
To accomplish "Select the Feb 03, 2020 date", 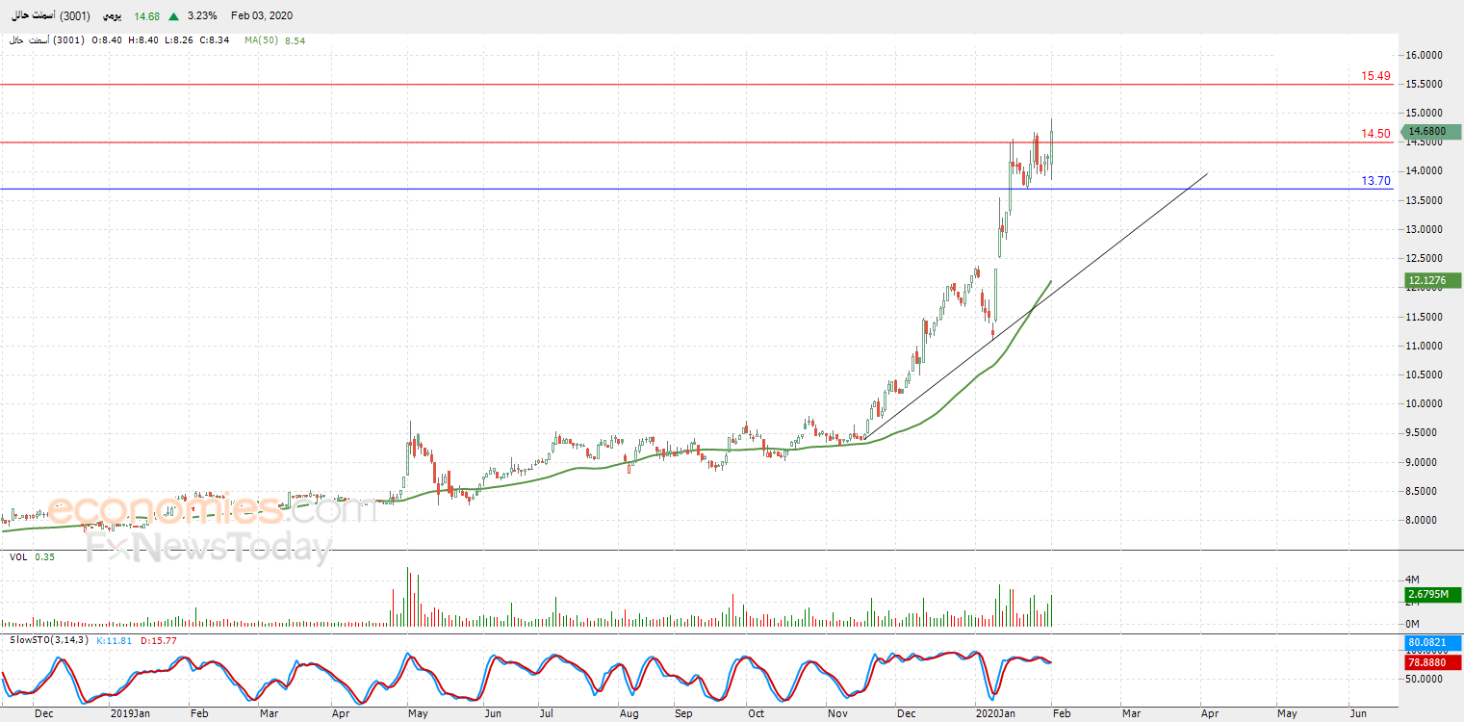I will (262, 16).
